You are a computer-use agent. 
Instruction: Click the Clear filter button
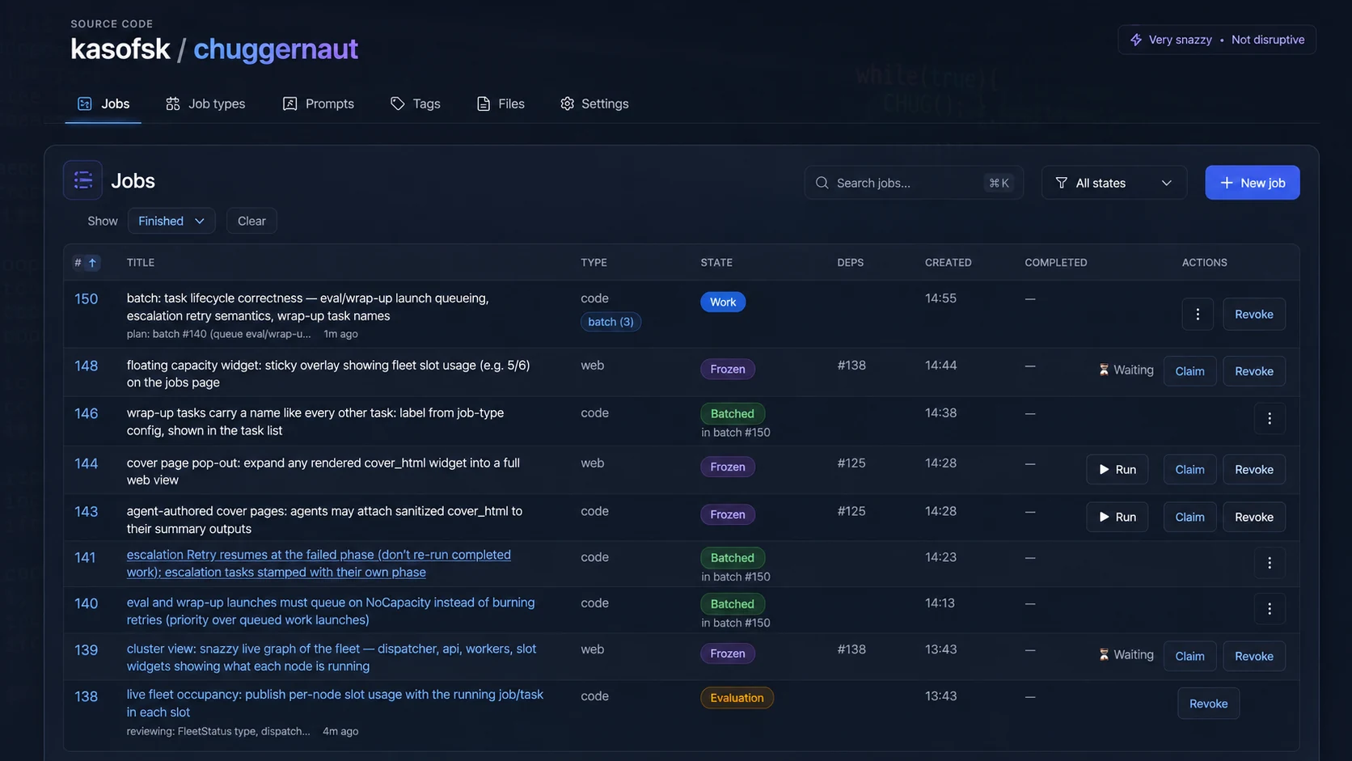251,221
